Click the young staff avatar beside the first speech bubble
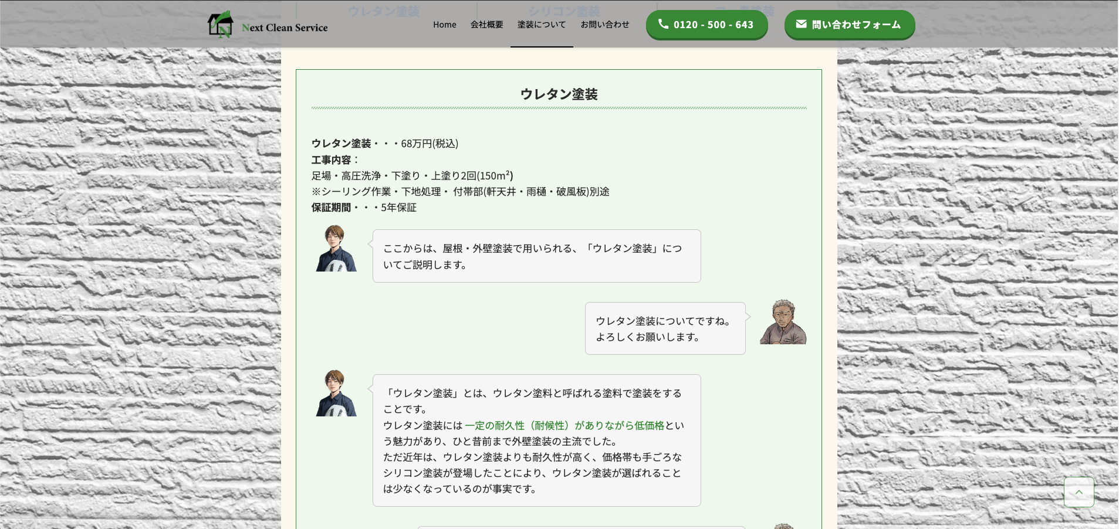Viewport: 1119px width, 529px height. point(336,249)
